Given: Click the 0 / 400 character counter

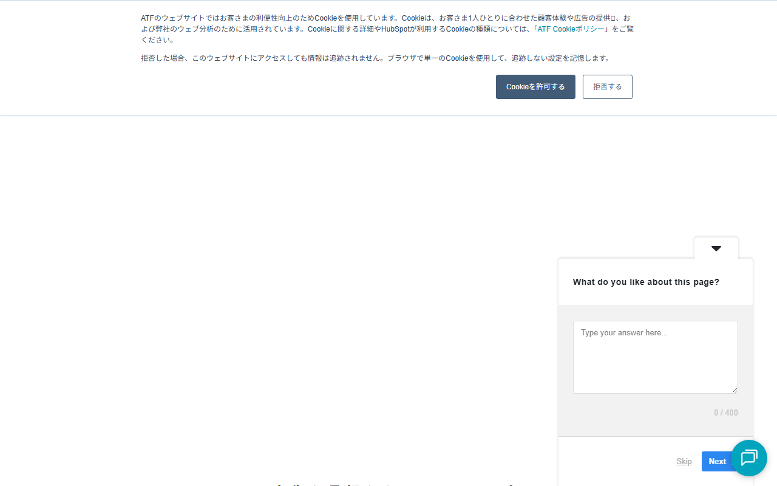Looking at the screenshot, I should click(725, 413).
